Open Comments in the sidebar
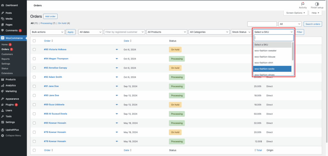 point(12,30)
